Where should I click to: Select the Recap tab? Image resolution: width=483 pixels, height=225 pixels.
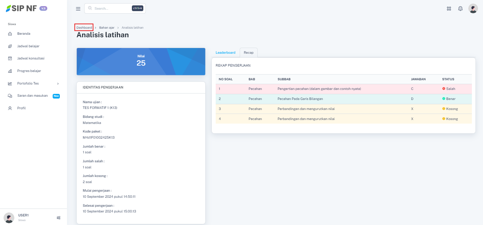(249, 53)
